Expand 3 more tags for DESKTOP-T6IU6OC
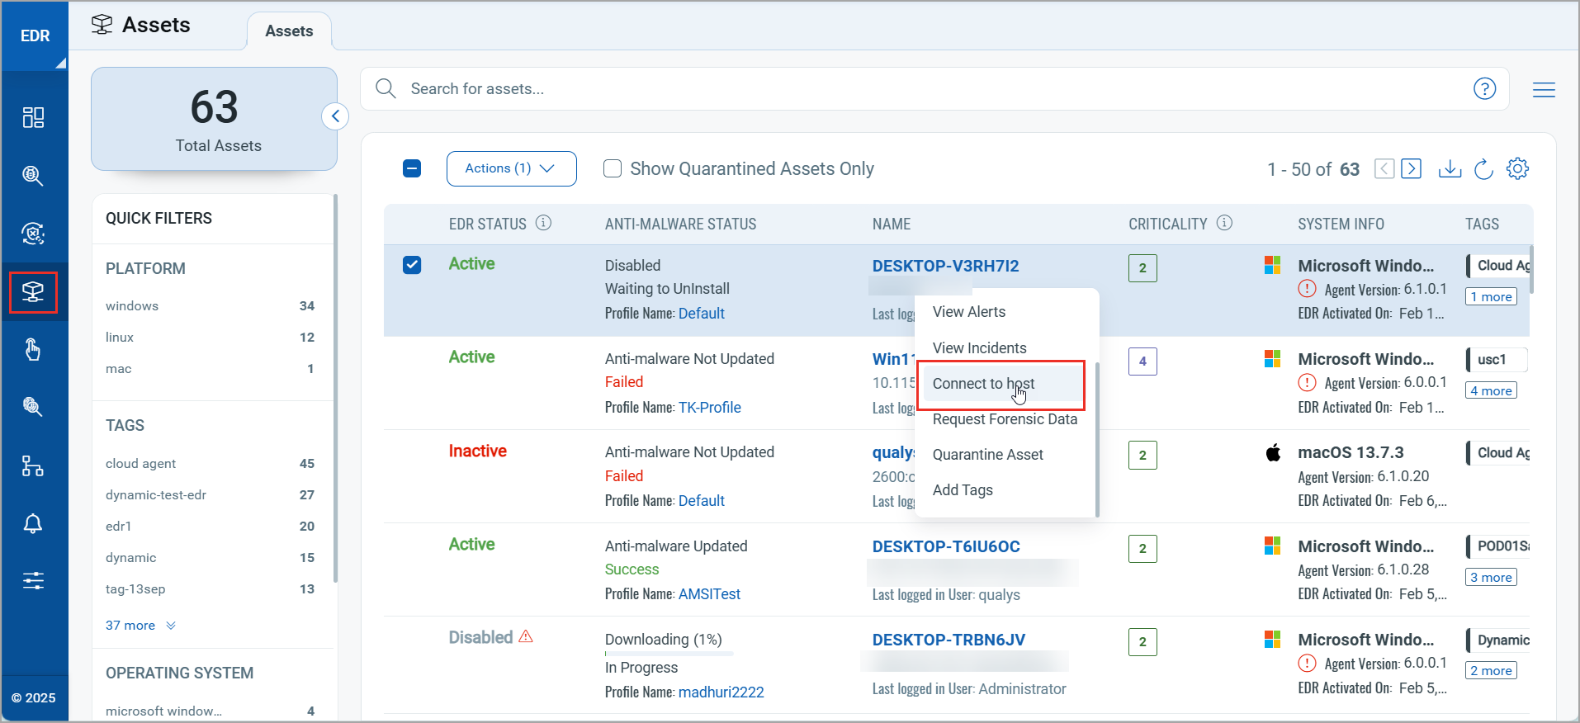The height and width of the screenshot is (723, 1580). click(1492, 577)
